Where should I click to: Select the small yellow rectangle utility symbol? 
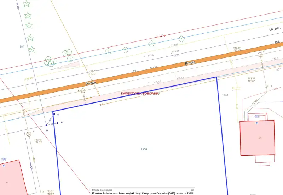[237, 87]
